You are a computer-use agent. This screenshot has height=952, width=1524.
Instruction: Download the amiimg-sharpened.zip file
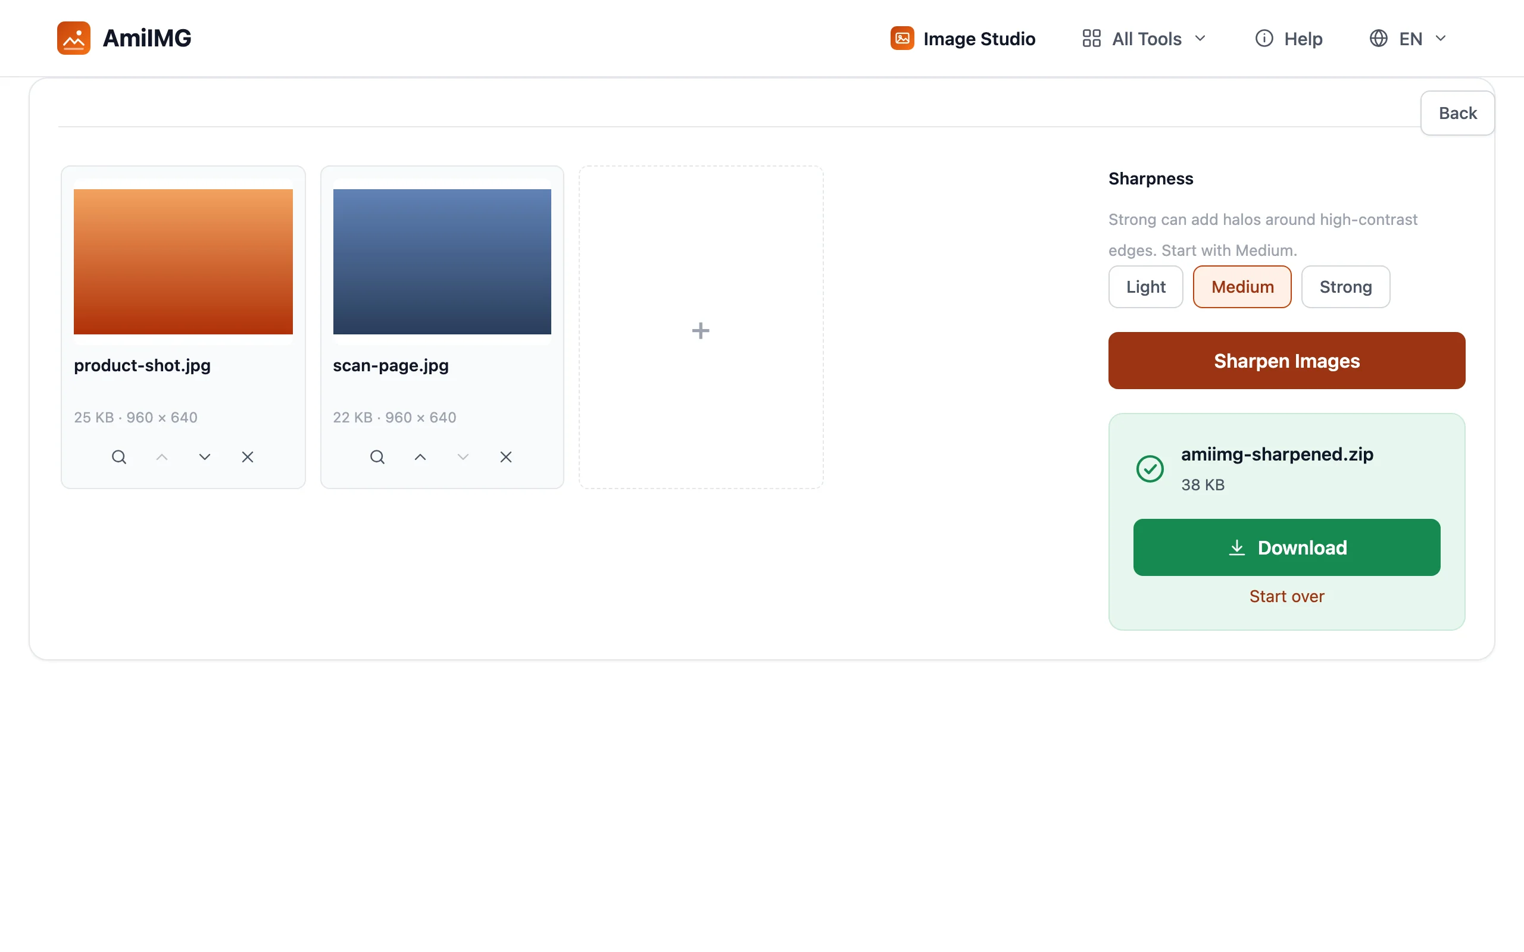(x=1286, y=548)
